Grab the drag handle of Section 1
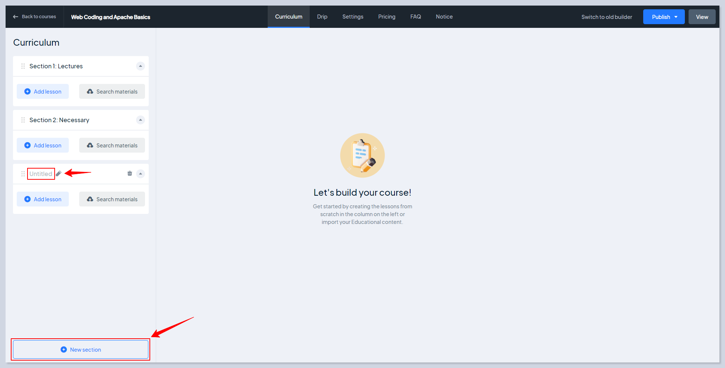Image resolution: width=725 pixels, height=368 pixels. click(23, 66)
